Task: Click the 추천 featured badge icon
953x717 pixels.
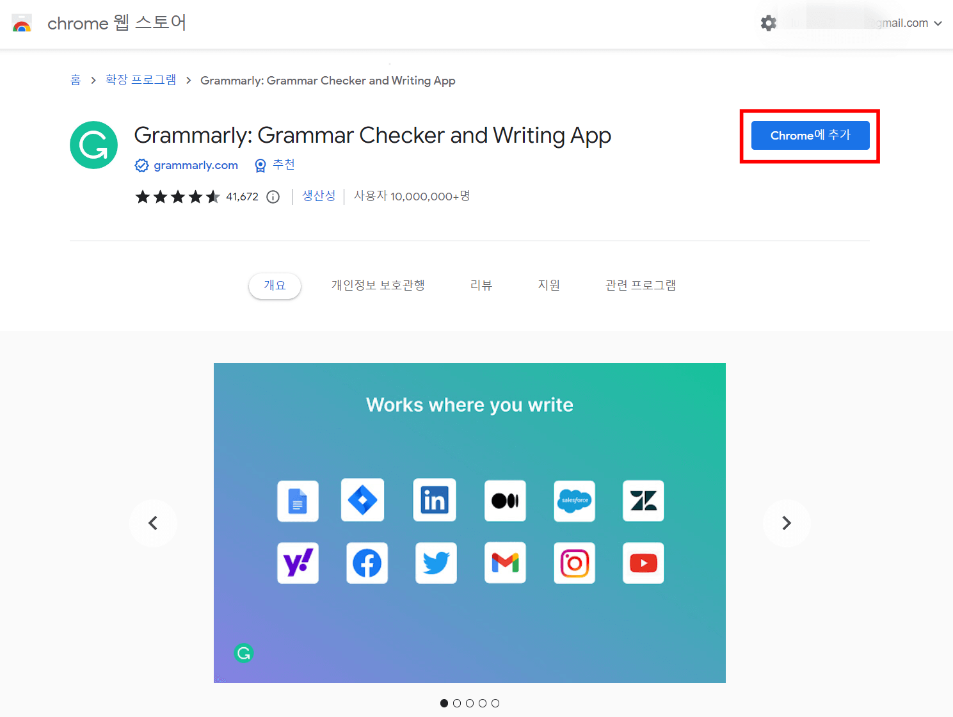Action: (x=260, y=165)
